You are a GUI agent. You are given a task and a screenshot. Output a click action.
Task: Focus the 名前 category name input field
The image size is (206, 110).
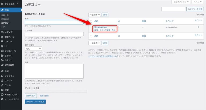(x=54, y=23)
